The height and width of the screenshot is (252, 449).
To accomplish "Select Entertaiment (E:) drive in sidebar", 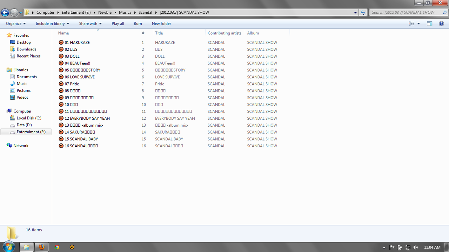I will [26, 132].
